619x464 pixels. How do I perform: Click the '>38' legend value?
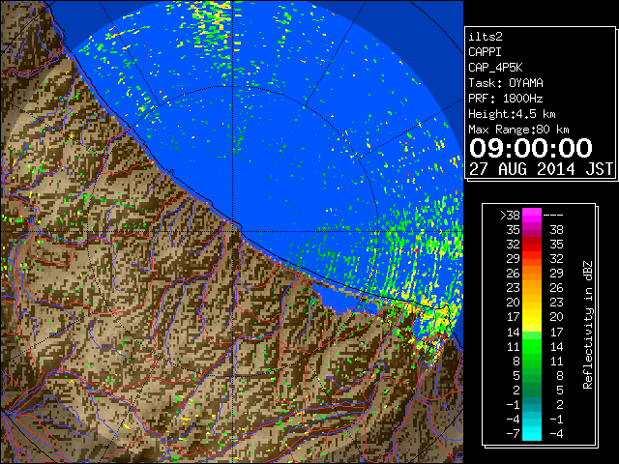(x=510, y=216)
